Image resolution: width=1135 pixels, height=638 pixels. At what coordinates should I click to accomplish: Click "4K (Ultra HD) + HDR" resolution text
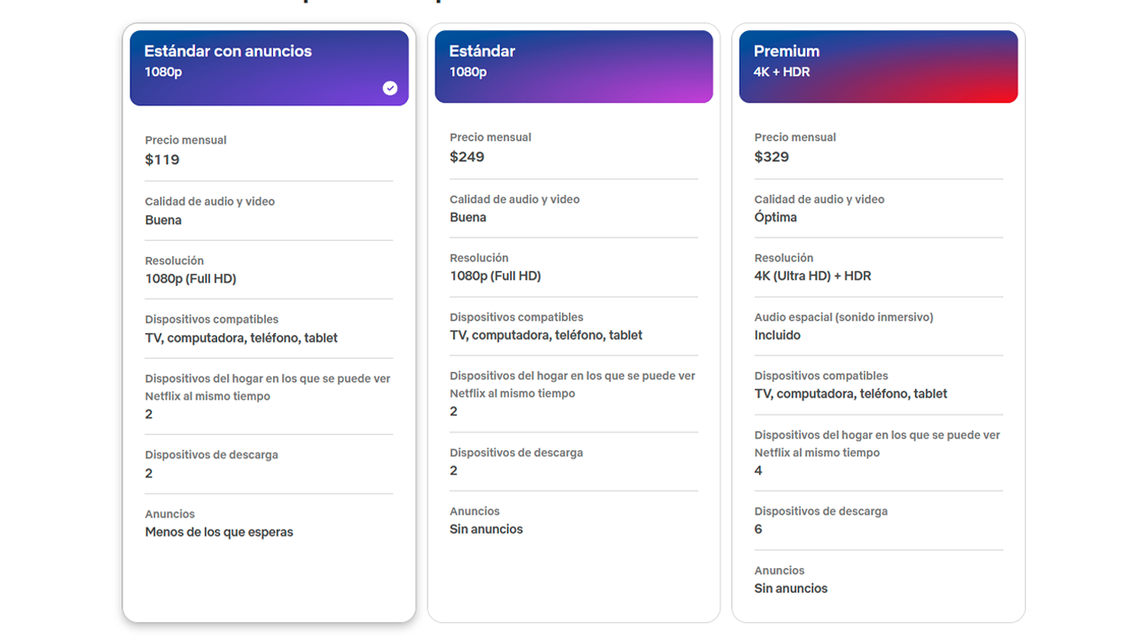(x=813, y=276)
